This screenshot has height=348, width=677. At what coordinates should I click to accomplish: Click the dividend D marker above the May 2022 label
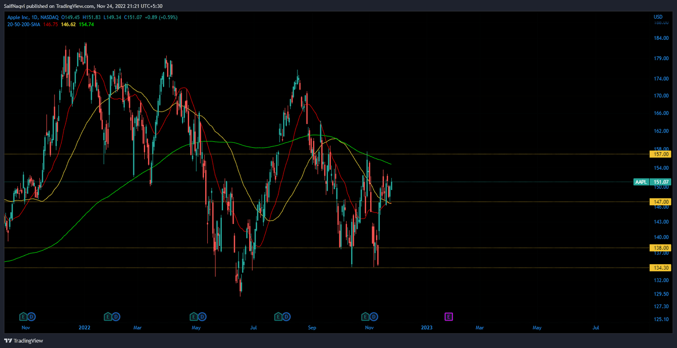coord(202,317)
